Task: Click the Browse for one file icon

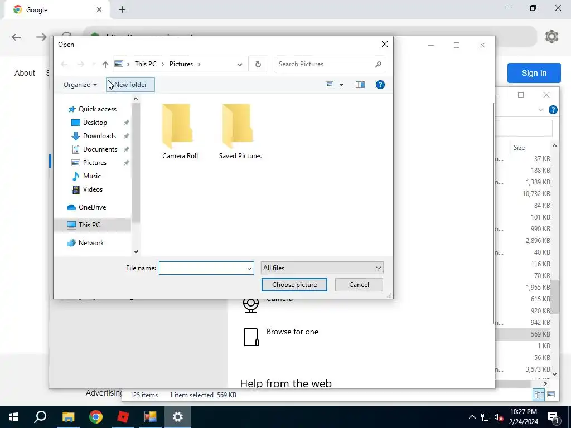Action: pos(251,337)
